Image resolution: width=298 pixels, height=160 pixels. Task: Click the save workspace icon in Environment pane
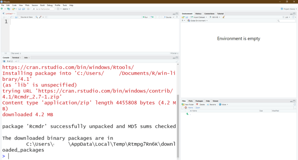pyautogui.click(x=187, y=17)
